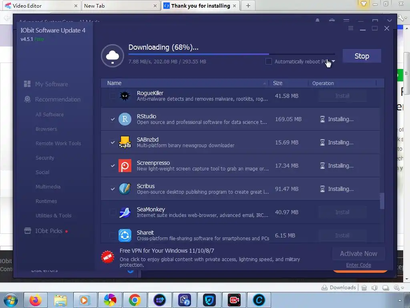This screenshot has width=410, height=308.
Task: Tick the RogueKiller checkbox
Action: [113, 96]
